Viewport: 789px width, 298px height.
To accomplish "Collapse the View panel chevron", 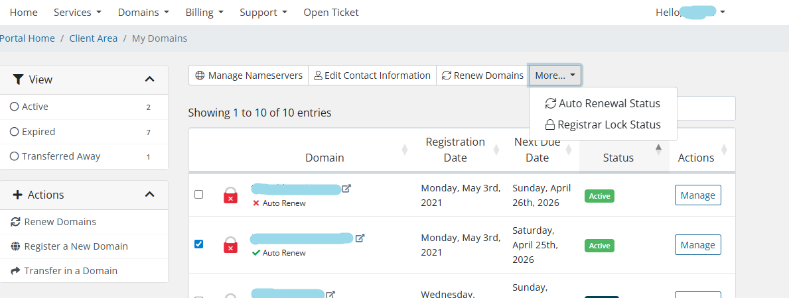I will coord(149,79).
